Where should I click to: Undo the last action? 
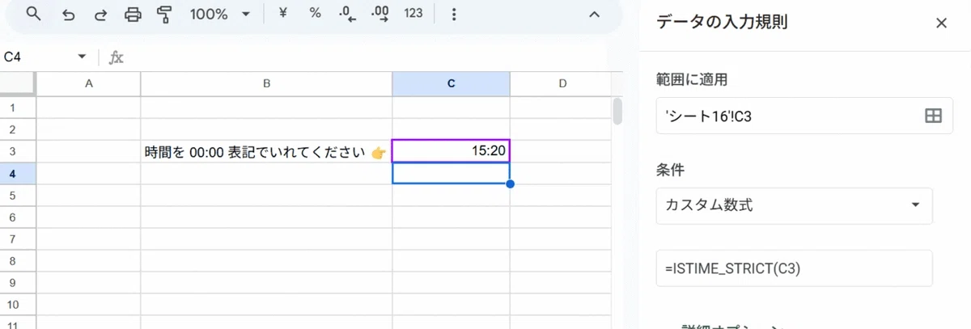click(x=67, y=15)
